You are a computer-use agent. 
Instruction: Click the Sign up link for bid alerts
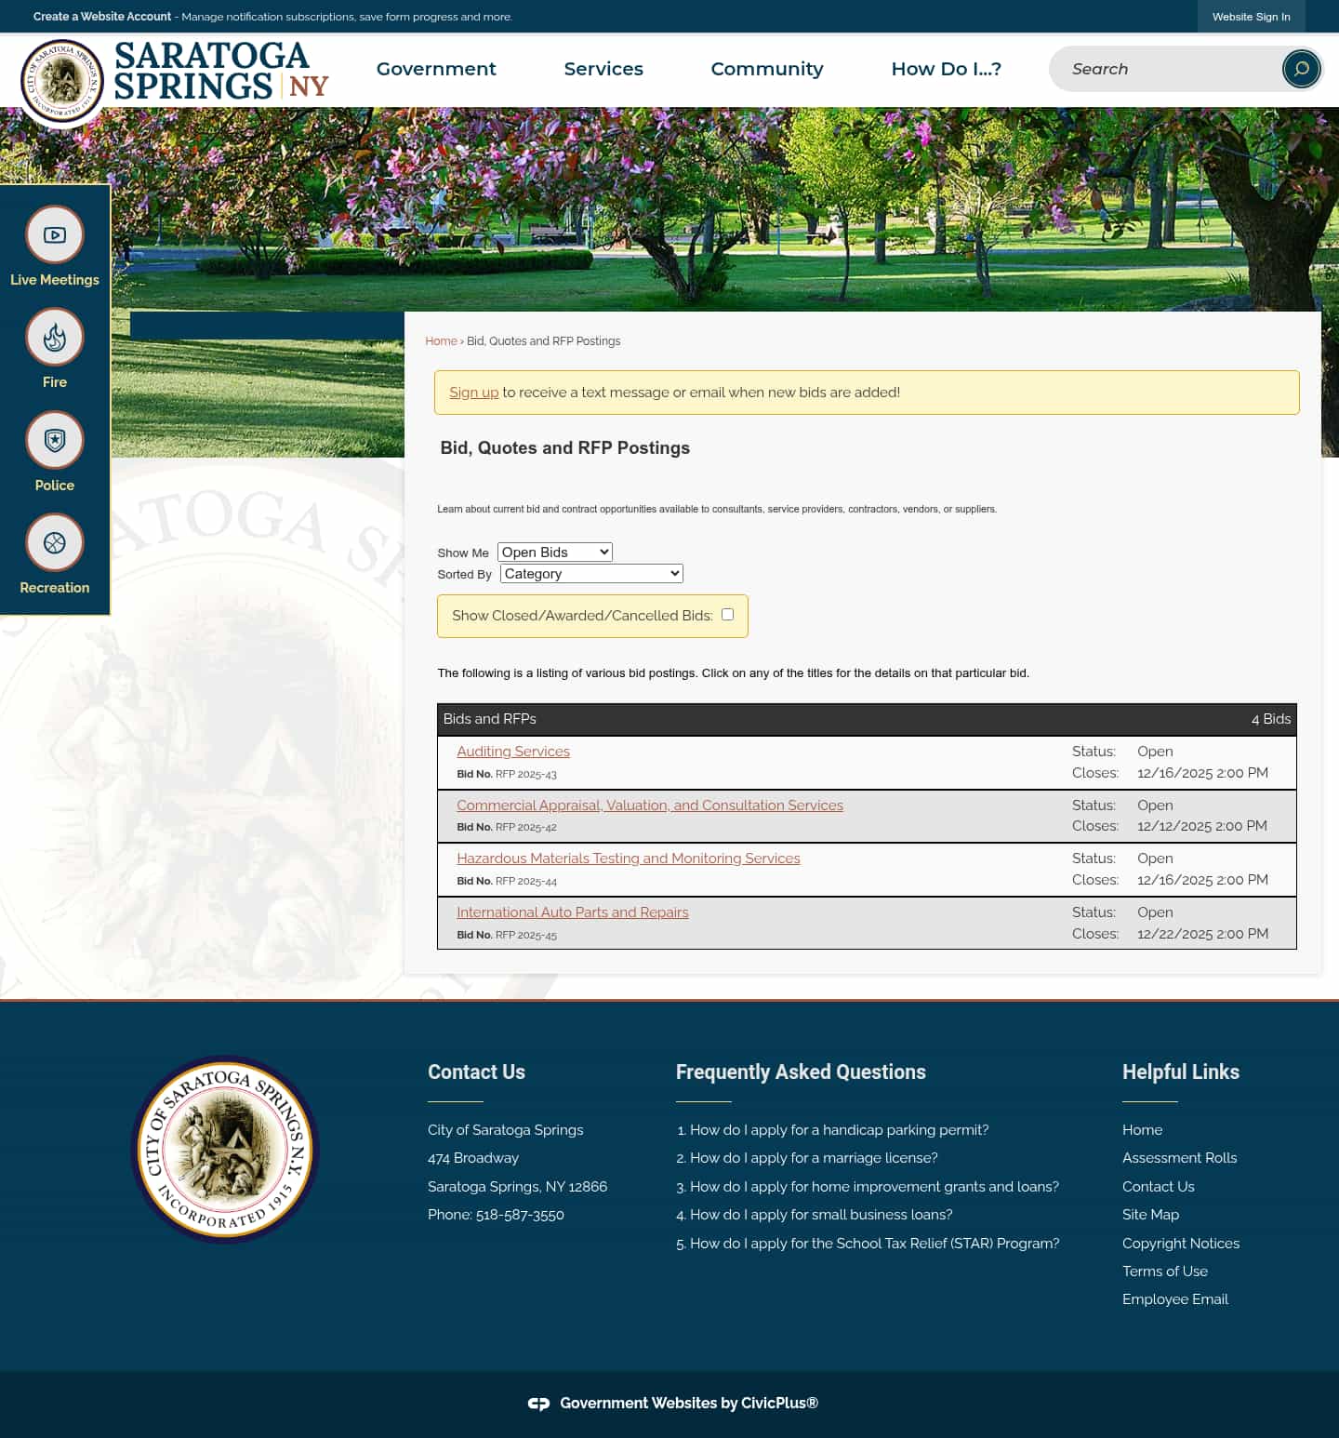point(474,392)
